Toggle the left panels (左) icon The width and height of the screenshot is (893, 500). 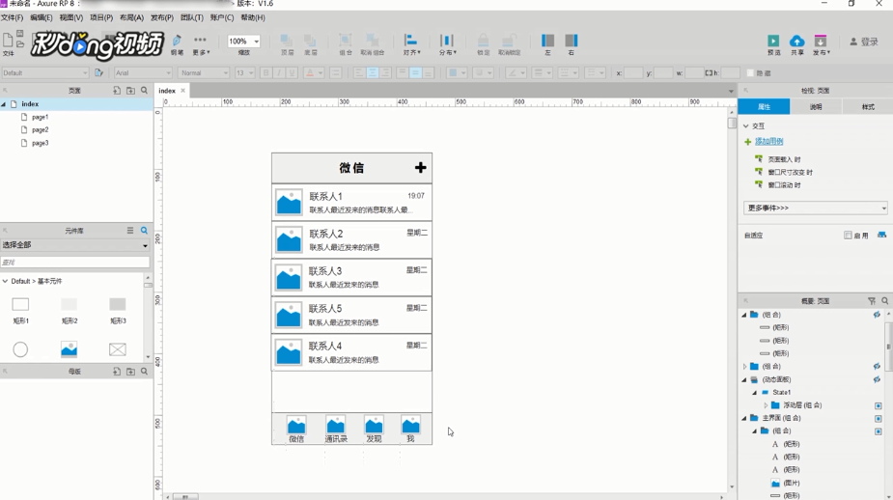pyautogui.click(x=548, y=43)
